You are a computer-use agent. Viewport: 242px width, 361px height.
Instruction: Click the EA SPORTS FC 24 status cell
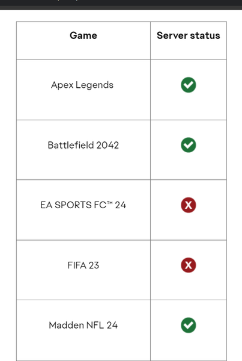pos(189,210)
